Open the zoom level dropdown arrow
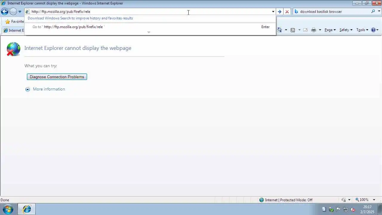382x215 pixels. click(374, 200)
